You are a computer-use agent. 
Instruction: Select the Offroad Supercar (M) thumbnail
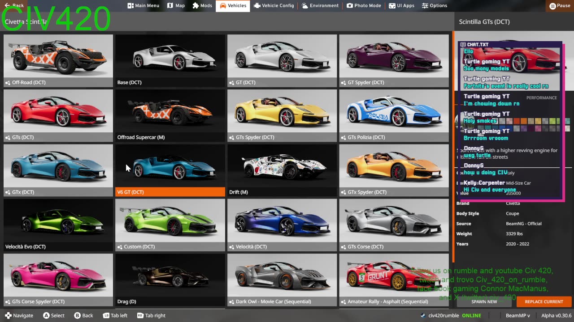170,115
